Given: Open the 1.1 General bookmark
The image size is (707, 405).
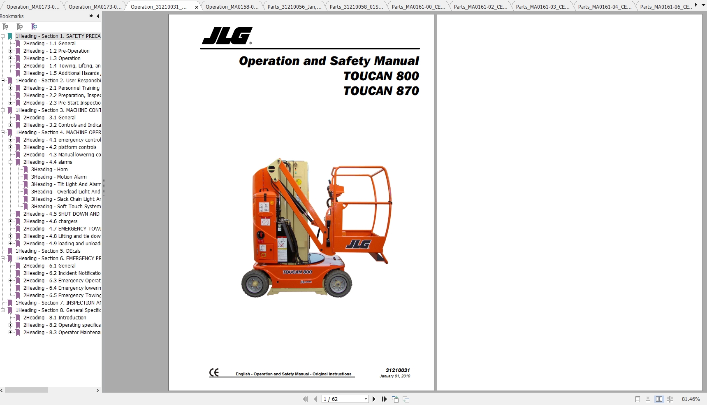Looking at the screenshot, I should tap(49, 44).
